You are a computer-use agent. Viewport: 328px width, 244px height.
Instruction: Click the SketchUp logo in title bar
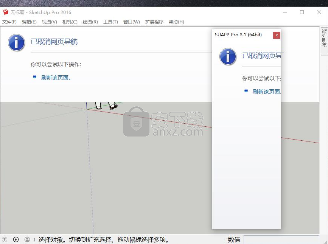5,12
